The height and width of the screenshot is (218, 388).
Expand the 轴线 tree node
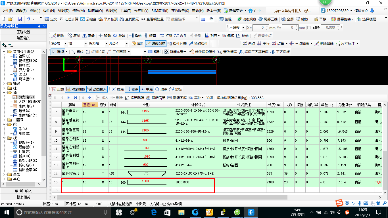pos(4,83)
